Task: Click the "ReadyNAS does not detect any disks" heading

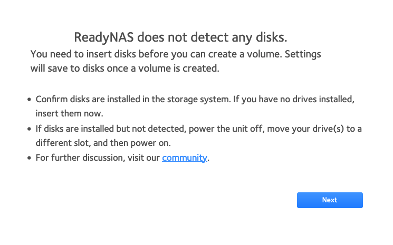Action: [180, 37]
